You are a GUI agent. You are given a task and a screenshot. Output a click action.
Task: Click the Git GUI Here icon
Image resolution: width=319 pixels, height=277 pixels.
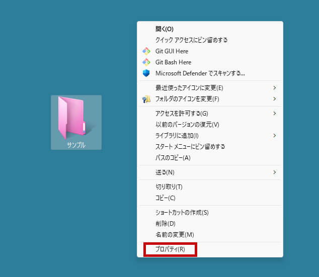click(146, 51)
